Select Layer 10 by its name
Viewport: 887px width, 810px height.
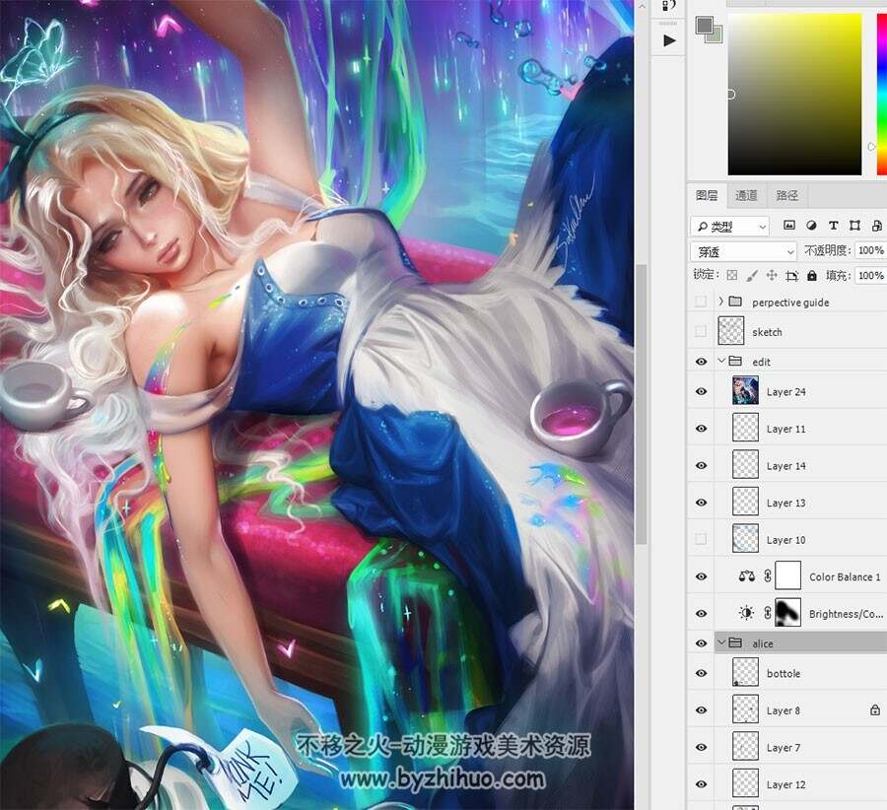tap(785, 540)
